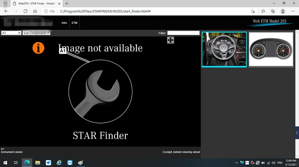Open Internet Explorer from taskbar
This screenshot has height=167, width=299.
[x=59, y=163]
